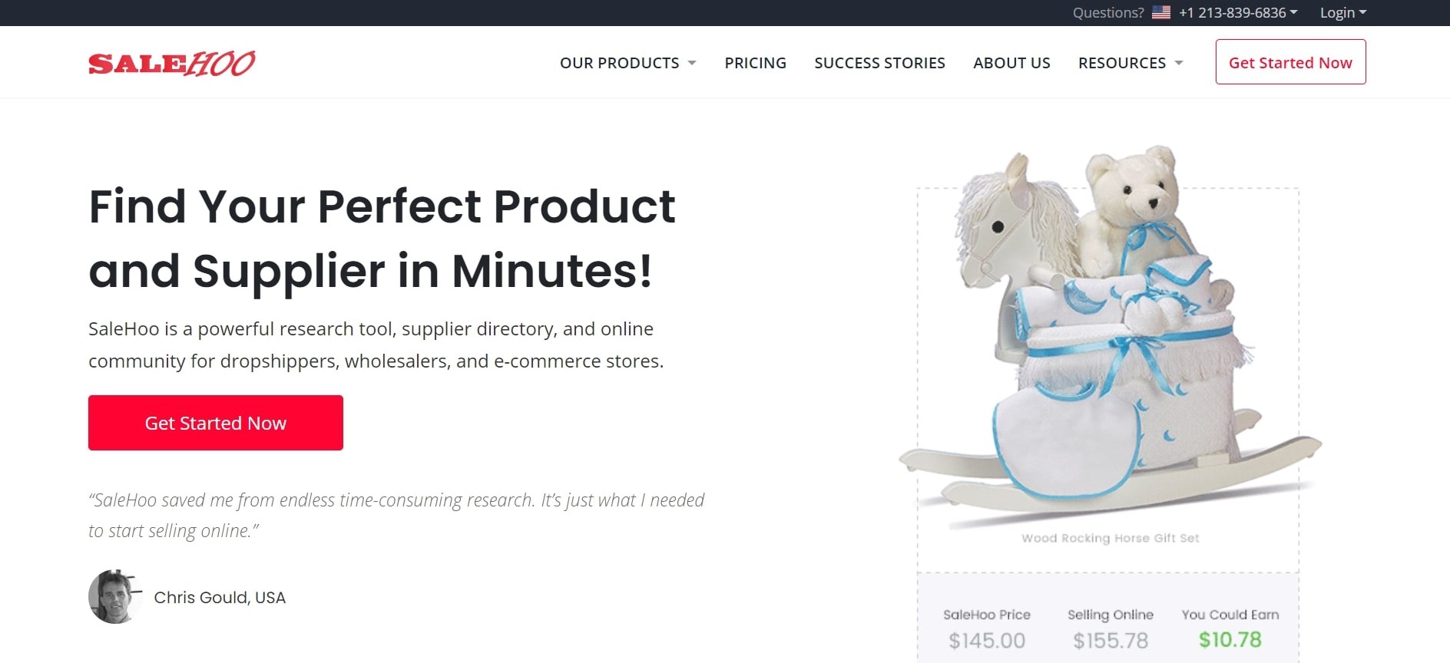Select About Us in navigation bar

[1011, 63]
